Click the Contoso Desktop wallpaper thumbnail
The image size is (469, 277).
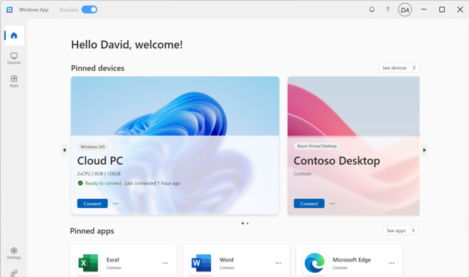[x=354, y=106]
